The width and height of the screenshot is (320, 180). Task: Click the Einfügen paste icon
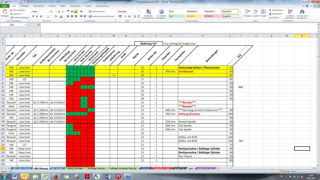click(x=5, y=12)
